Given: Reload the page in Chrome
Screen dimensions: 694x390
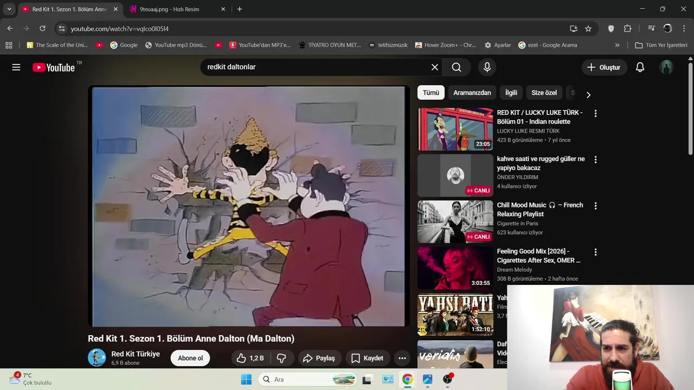Looking at the screenshot, I should point(42,29).
